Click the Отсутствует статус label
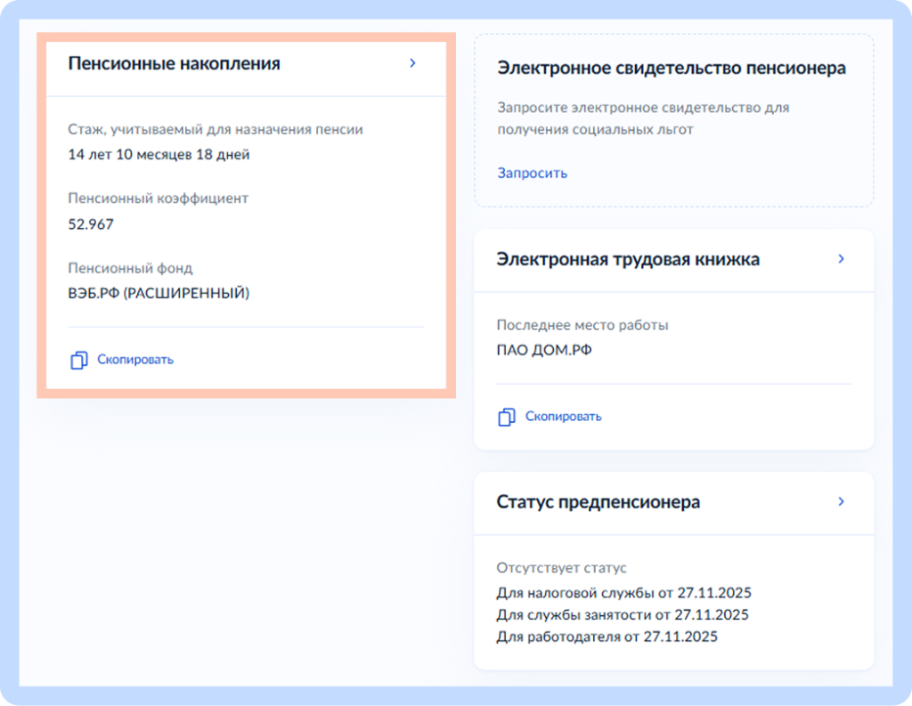Viewport: 912px width, 706px height. tap(561, 567)
